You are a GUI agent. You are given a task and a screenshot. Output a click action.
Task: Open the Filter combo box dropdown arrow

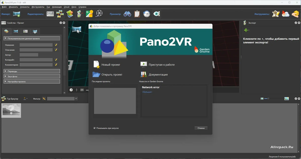76,99
